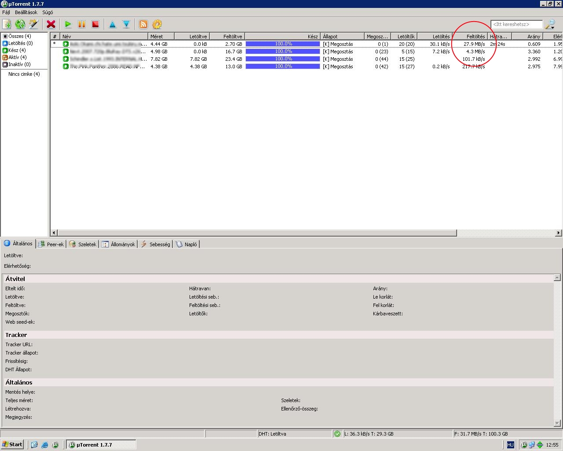Open the Create New Torrent wand icon
Screen dimensions: 563x451
(34, 24)
